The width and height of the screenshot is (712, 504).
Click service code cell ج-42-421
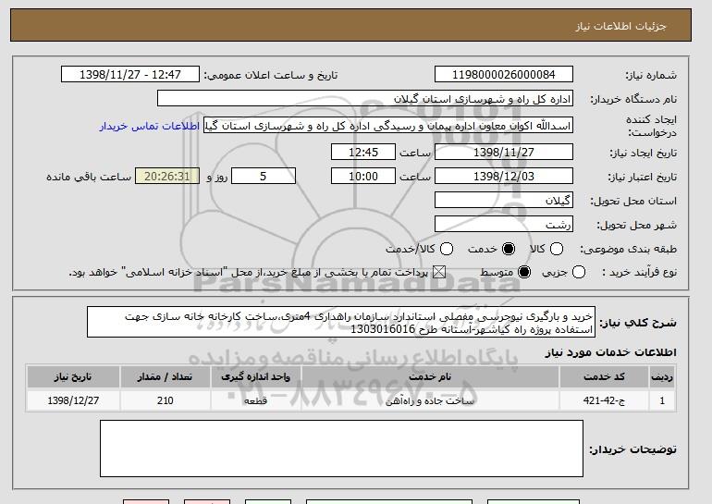click(604, 400)
